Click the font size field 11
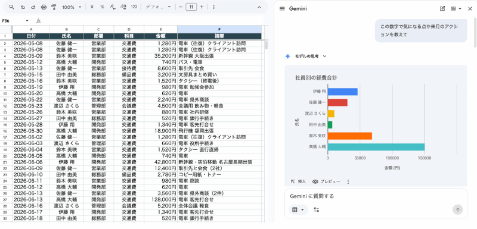The image size is (477, 229). pos(191,7)
